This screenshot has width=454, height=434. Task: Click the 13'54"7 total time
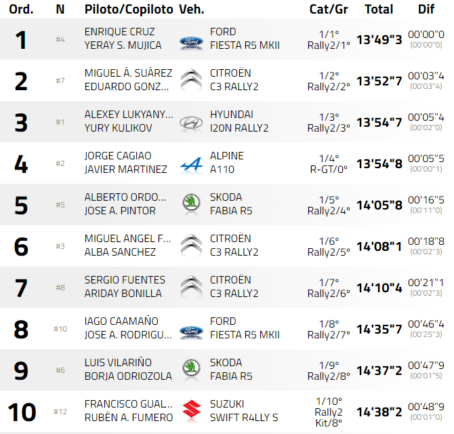point(379,123)
